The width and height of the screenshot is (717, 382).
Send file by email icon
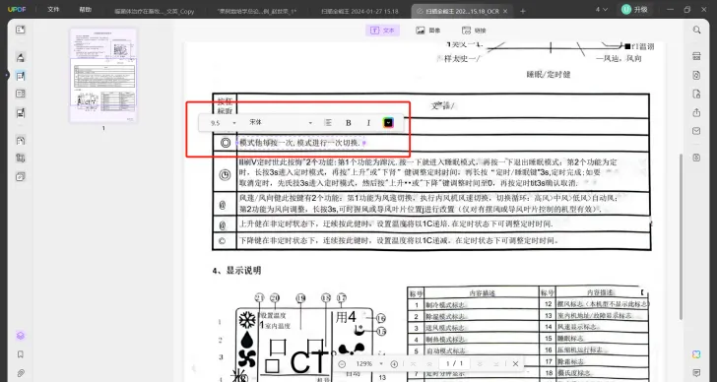click(696, 131)
